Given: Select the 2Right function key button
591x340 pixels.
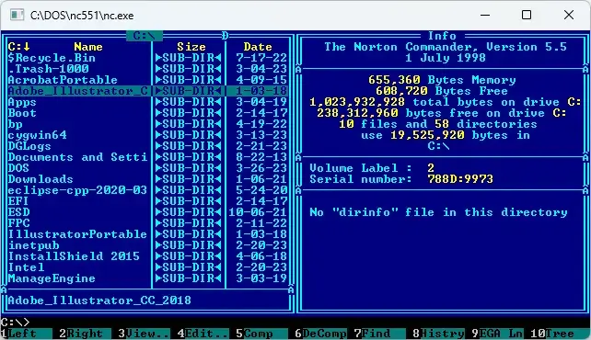Looking at the screenshot, I should (86, 334).
